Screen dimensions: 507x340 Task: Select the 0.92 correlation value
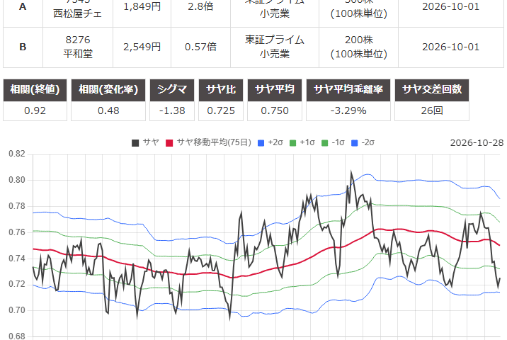coord(35,110)
